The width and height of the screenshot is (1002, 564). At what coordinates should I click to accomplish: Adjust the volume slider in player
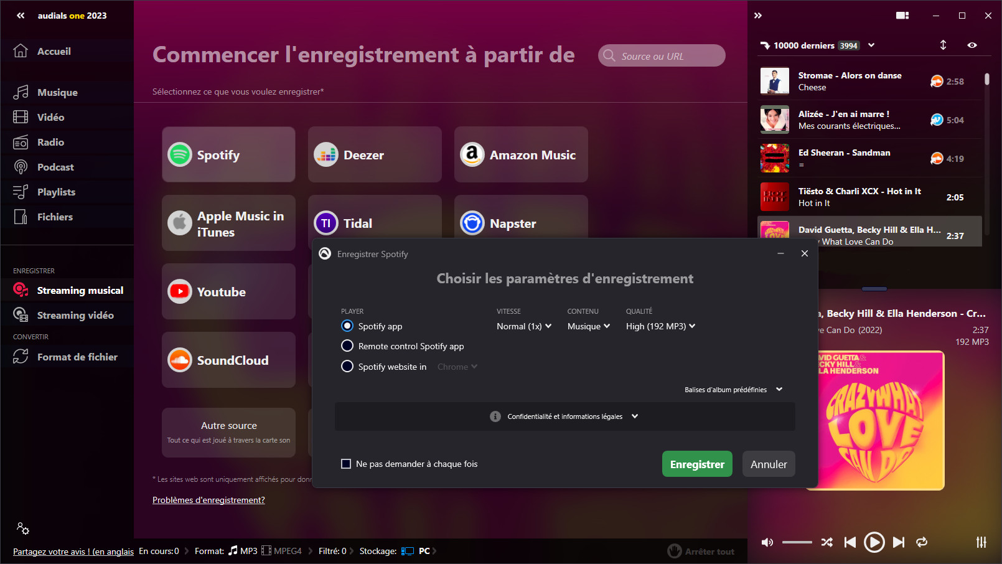pyautogui.click(x=797, y=542)
